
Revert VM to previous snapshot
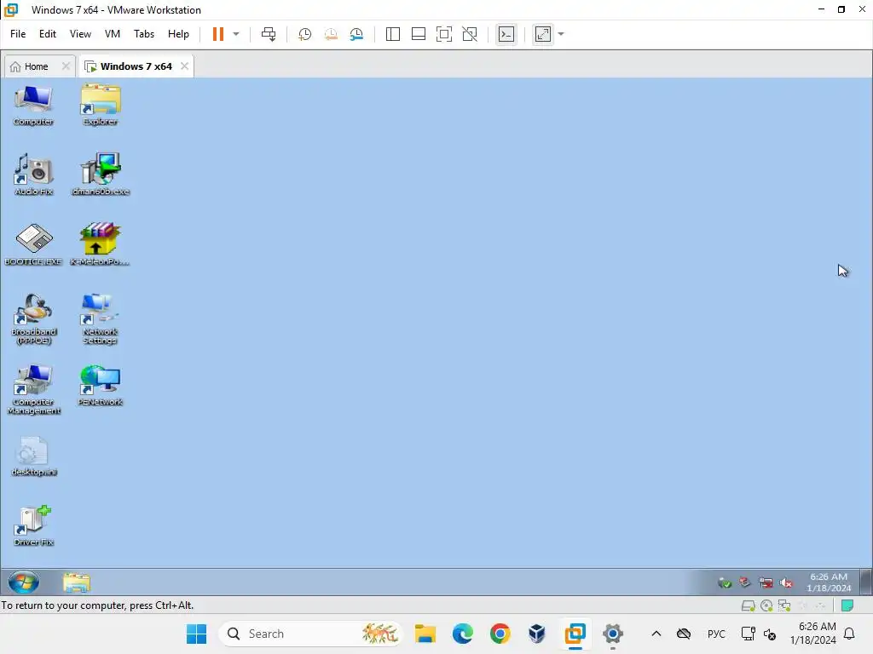331,34
